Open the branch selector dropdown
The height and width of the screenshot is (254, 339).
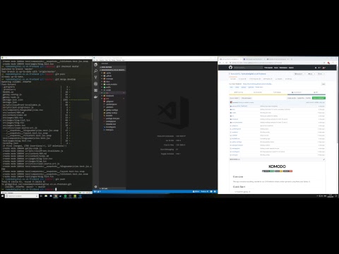(x=234, y=98)
